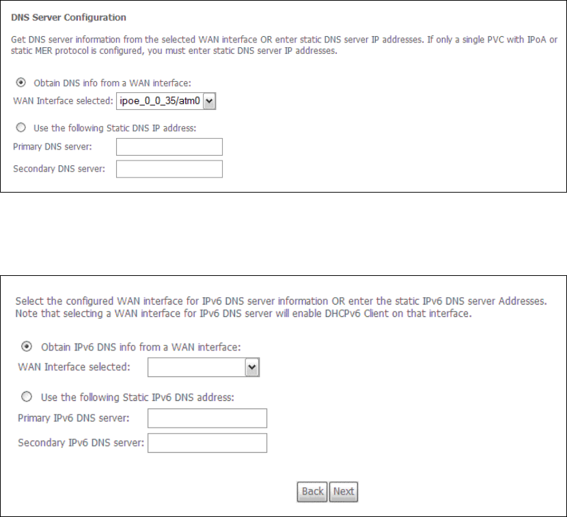
Task: Select Use the following Static IPv6 DNS address
Action: (27, 397)
